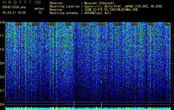Click the 0.6 frequency axis label
This screenshot has height=110, width=174.
point(2,105)
